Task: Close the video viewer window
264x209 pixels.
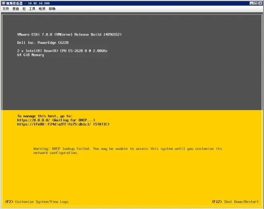Action: click(x=260, y=3)
